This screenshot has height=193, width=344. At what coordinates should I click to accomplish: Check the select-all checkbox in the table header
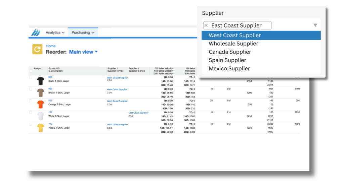coord(31,71)
